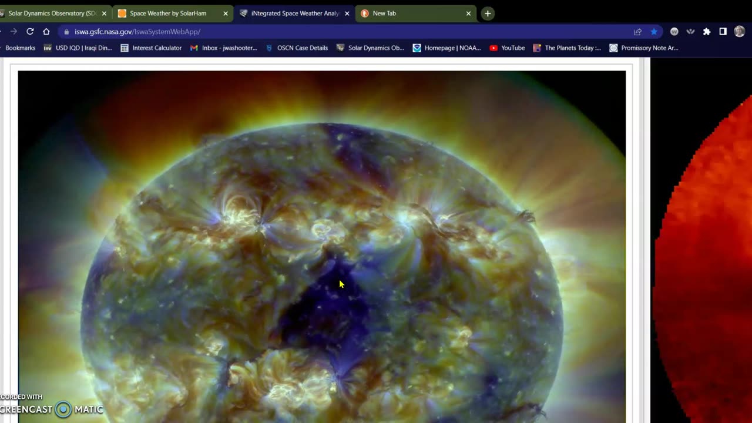The image size is (752, 423).
Task: Reload the page
Action: (x=30, y=32)
